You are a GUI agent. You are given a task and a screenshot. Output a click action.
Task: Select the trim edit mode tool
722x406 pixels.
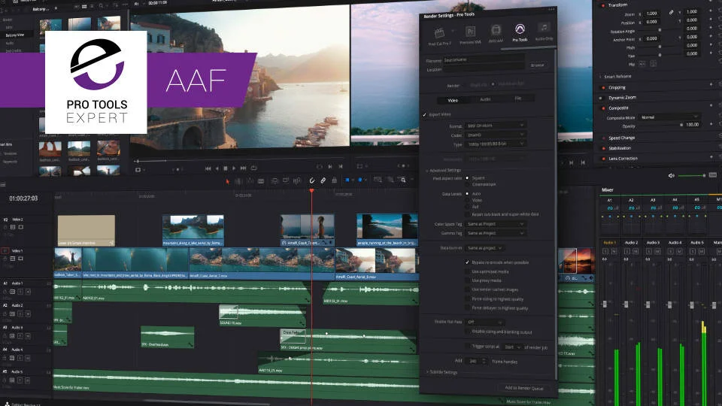tap(238, 181)
